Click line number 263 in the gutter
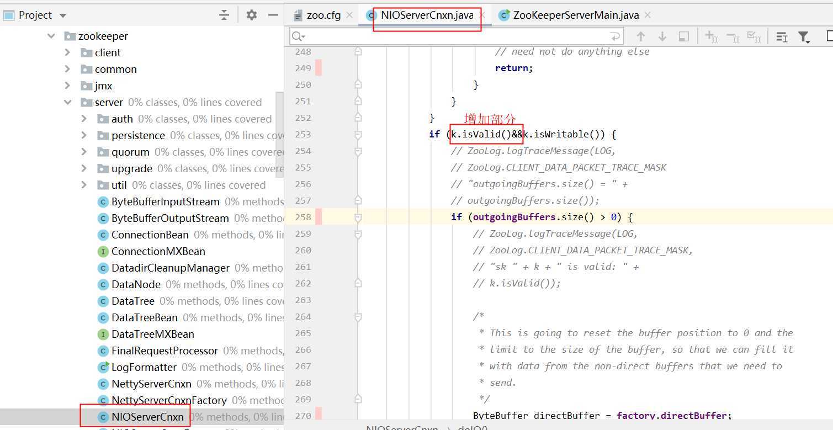Viewport: 833px width, 430px height. point(303,300)
